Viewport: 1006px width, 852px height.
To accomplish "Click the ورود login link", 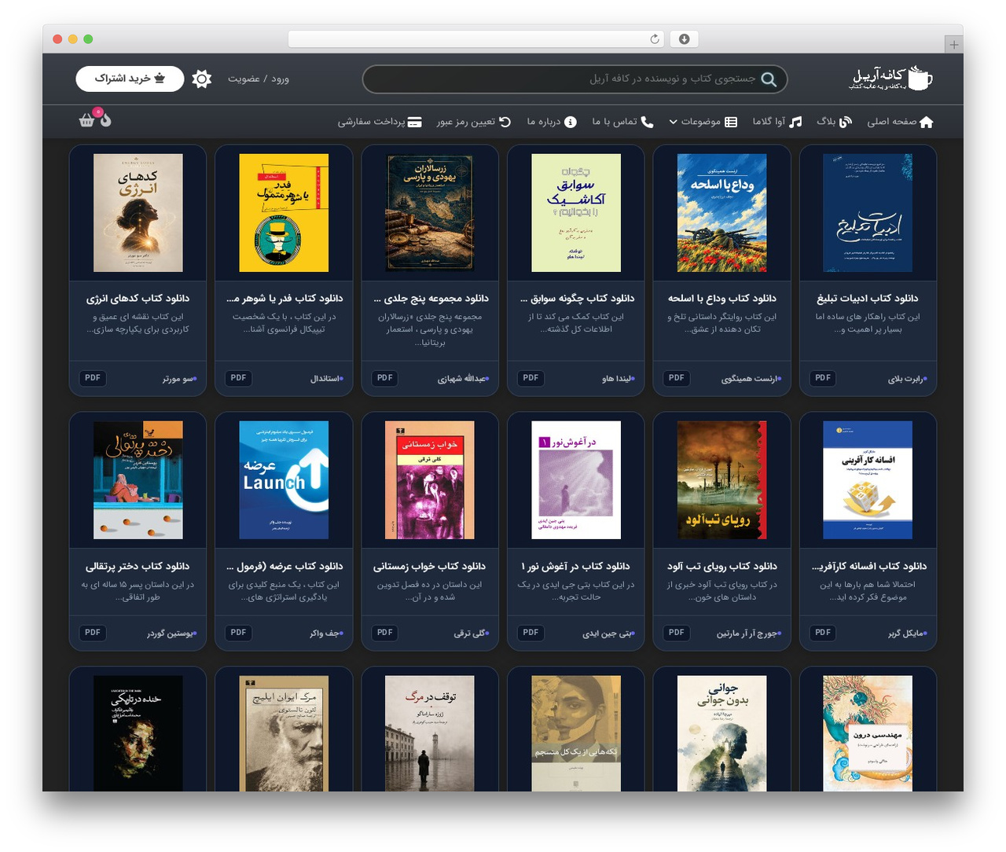I will [x=281, y=79].
